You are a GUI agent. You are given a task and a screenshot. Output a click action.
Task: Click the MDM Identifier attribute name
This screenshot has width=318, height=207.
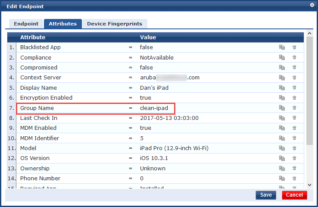[40, 138]
